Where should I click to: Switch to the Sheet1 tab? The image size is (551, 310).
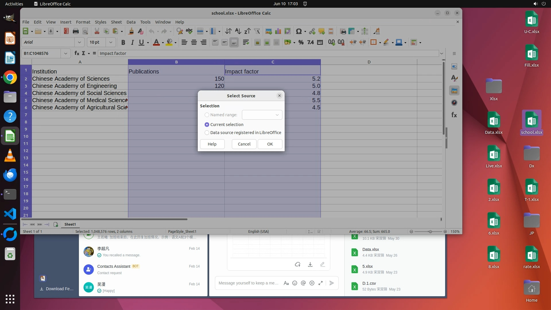coord(70,224)
